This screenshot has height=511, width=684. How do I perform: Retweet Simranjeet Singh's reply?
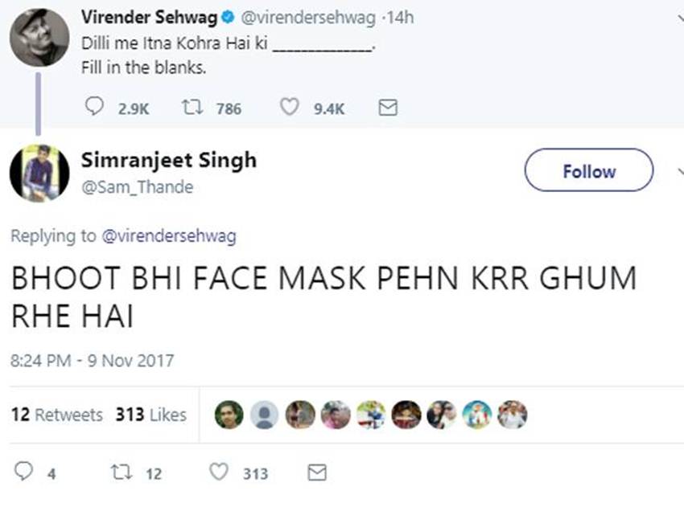[x=121, y=472]
